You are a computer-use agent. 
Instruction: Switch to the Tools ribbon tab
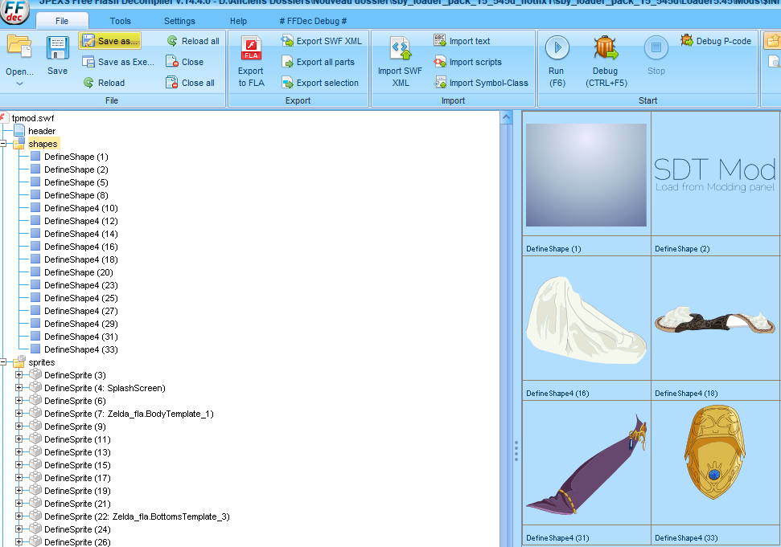pyautogui.click(x=120, y=21)
